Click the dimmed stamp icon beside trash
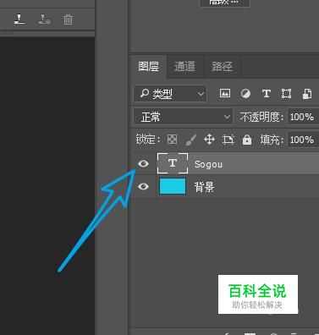Viewport: 319px width, 335px height. (44, 19)
